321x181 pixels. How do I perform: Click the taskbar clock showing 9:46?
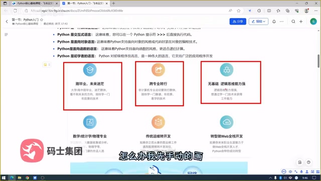coord(305,178)
